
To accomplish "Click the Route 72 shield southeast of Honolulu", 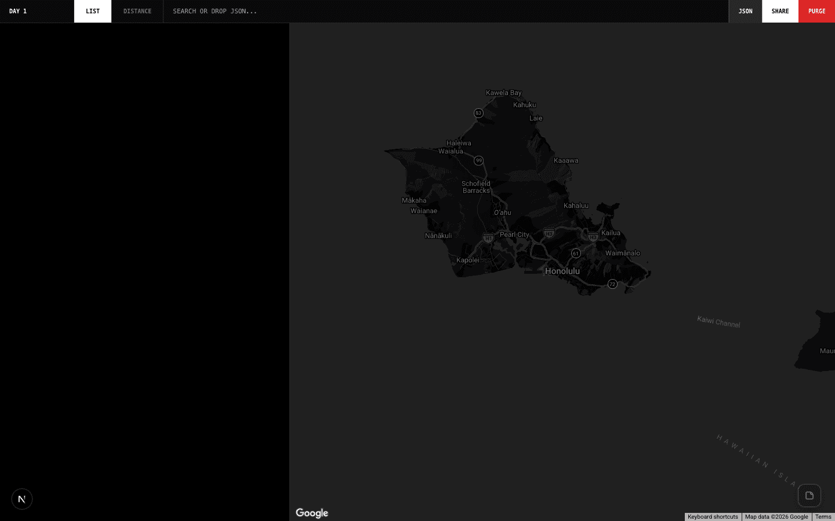I will pyautogui.click(x=612, y=284).
